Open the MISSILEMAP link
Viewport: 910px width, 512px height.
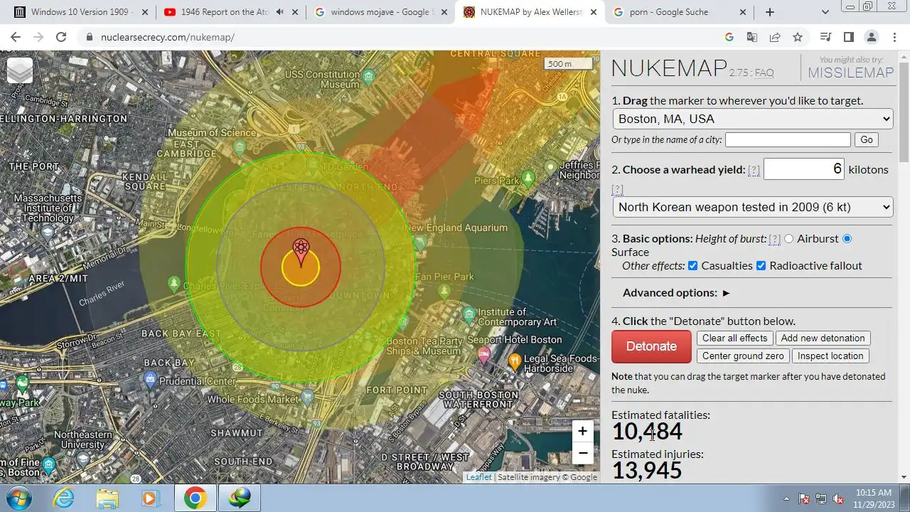(x=850, y=73)
